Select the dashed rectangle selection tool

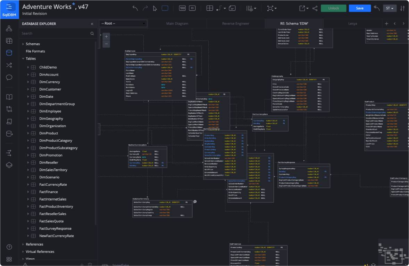click(165, 8)
